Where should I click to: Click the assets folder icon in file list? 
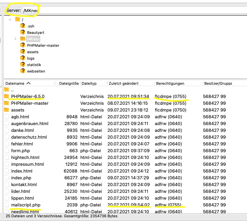coord(6,110)
